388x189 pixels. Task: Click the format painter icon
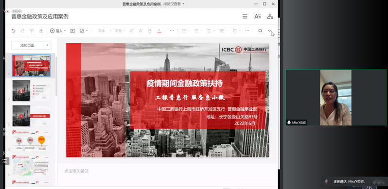tap(32, 31)
